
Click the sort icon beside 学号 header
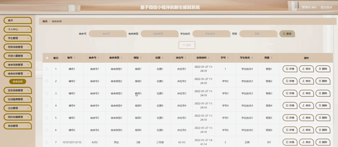[x=228, y=58]
